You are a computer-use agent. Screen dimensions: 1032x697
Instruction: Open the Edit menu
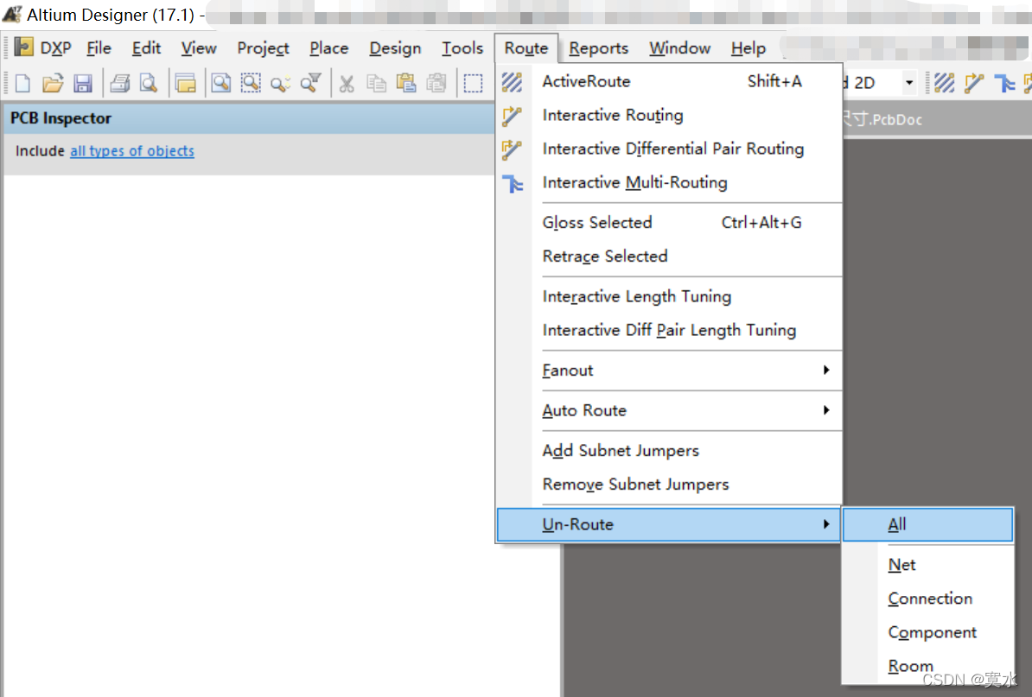146,48
